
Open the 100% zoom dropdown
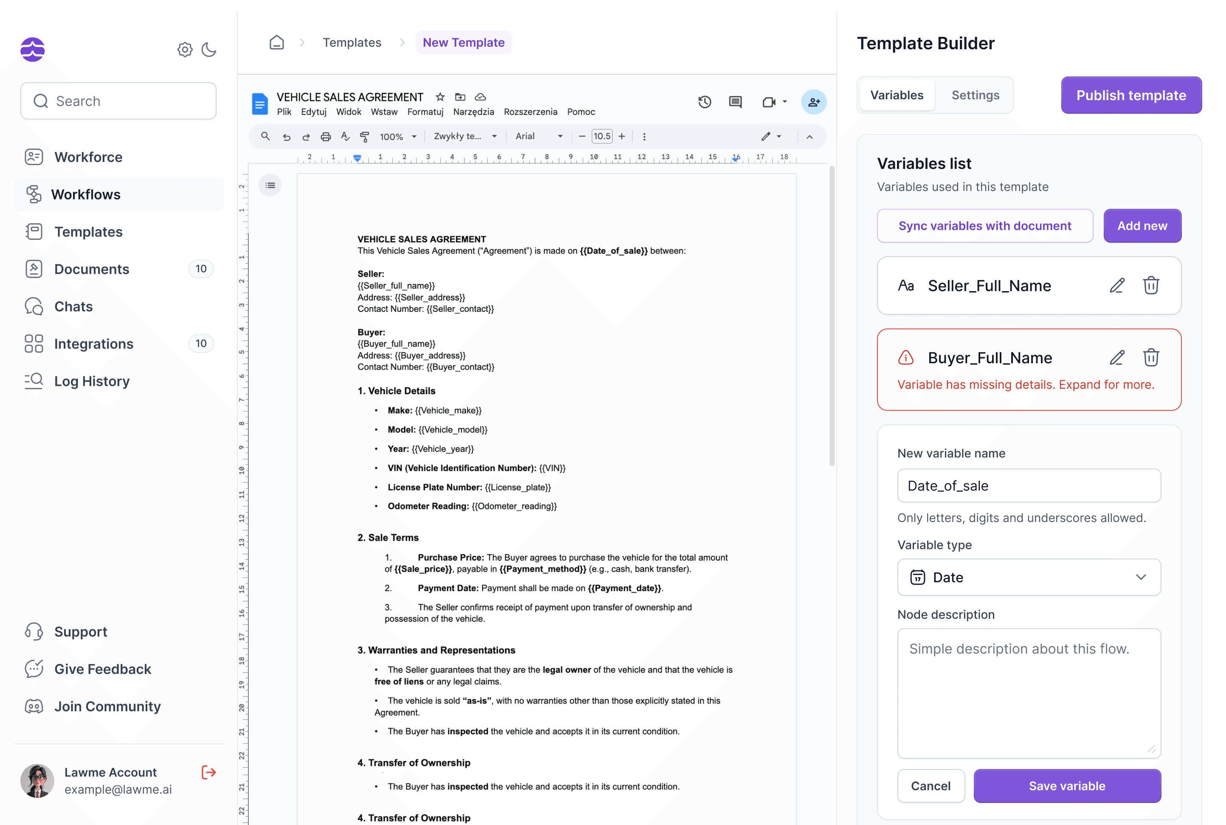398,137
